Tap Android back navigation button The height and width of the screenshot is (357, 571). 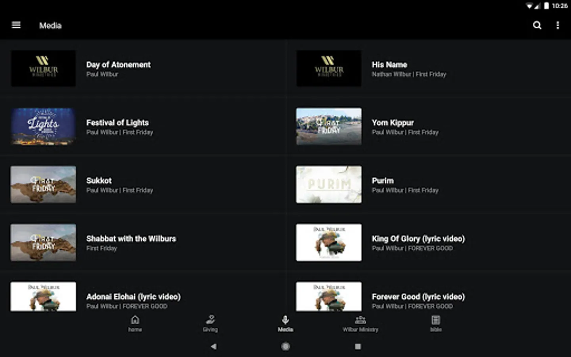214,346
